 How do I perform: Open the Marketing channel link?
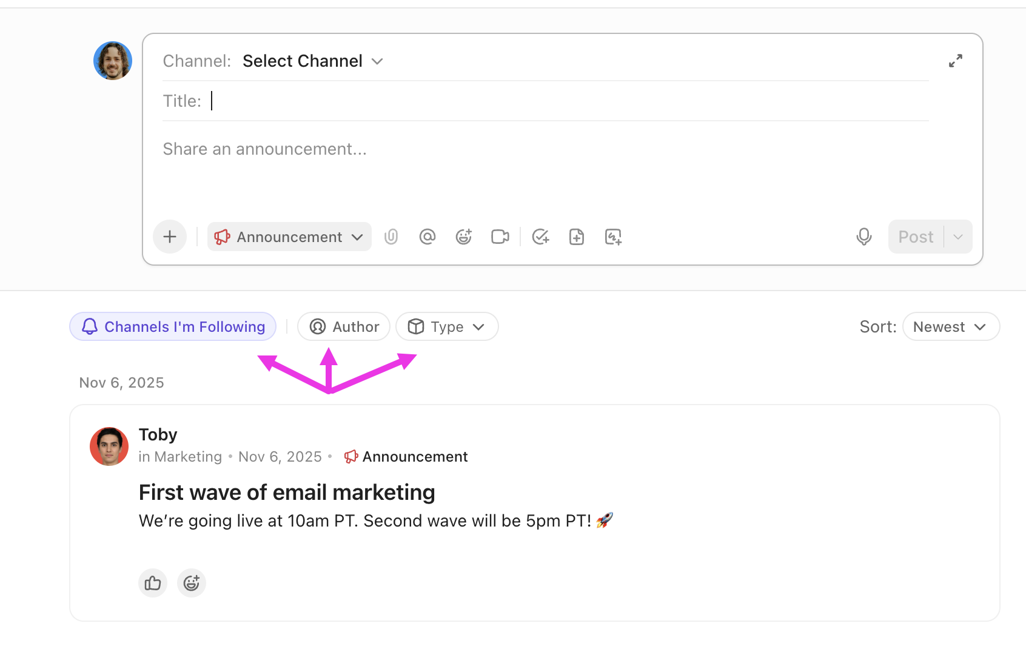(x=188, y=457)
